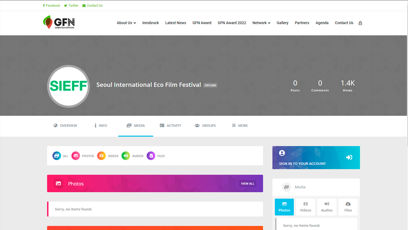
Task: Select the blue All media filter icon
Action: pos(57,156)
